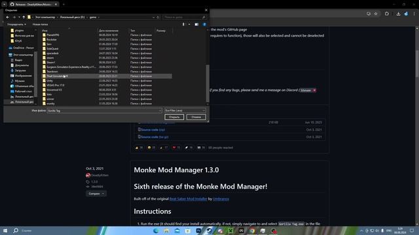Image resolution: width=419 pixels, height=235 pixels.
Task: Open the view options dropdown arrow
Action: pos(189,24)
